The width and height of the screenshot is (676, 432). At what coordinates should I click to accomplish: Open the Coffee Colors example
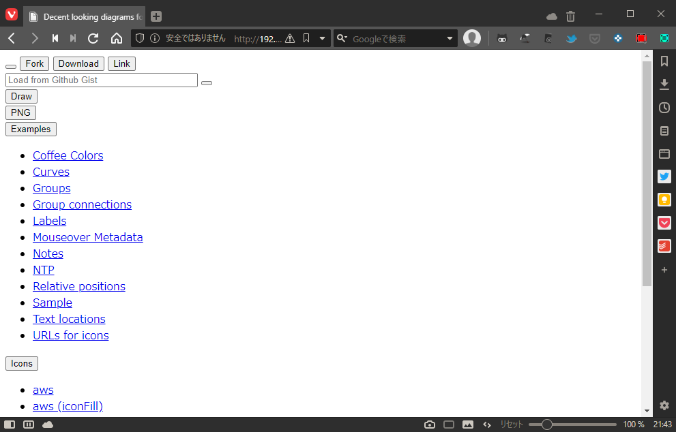pyautogui.click(x=68, y=155)
